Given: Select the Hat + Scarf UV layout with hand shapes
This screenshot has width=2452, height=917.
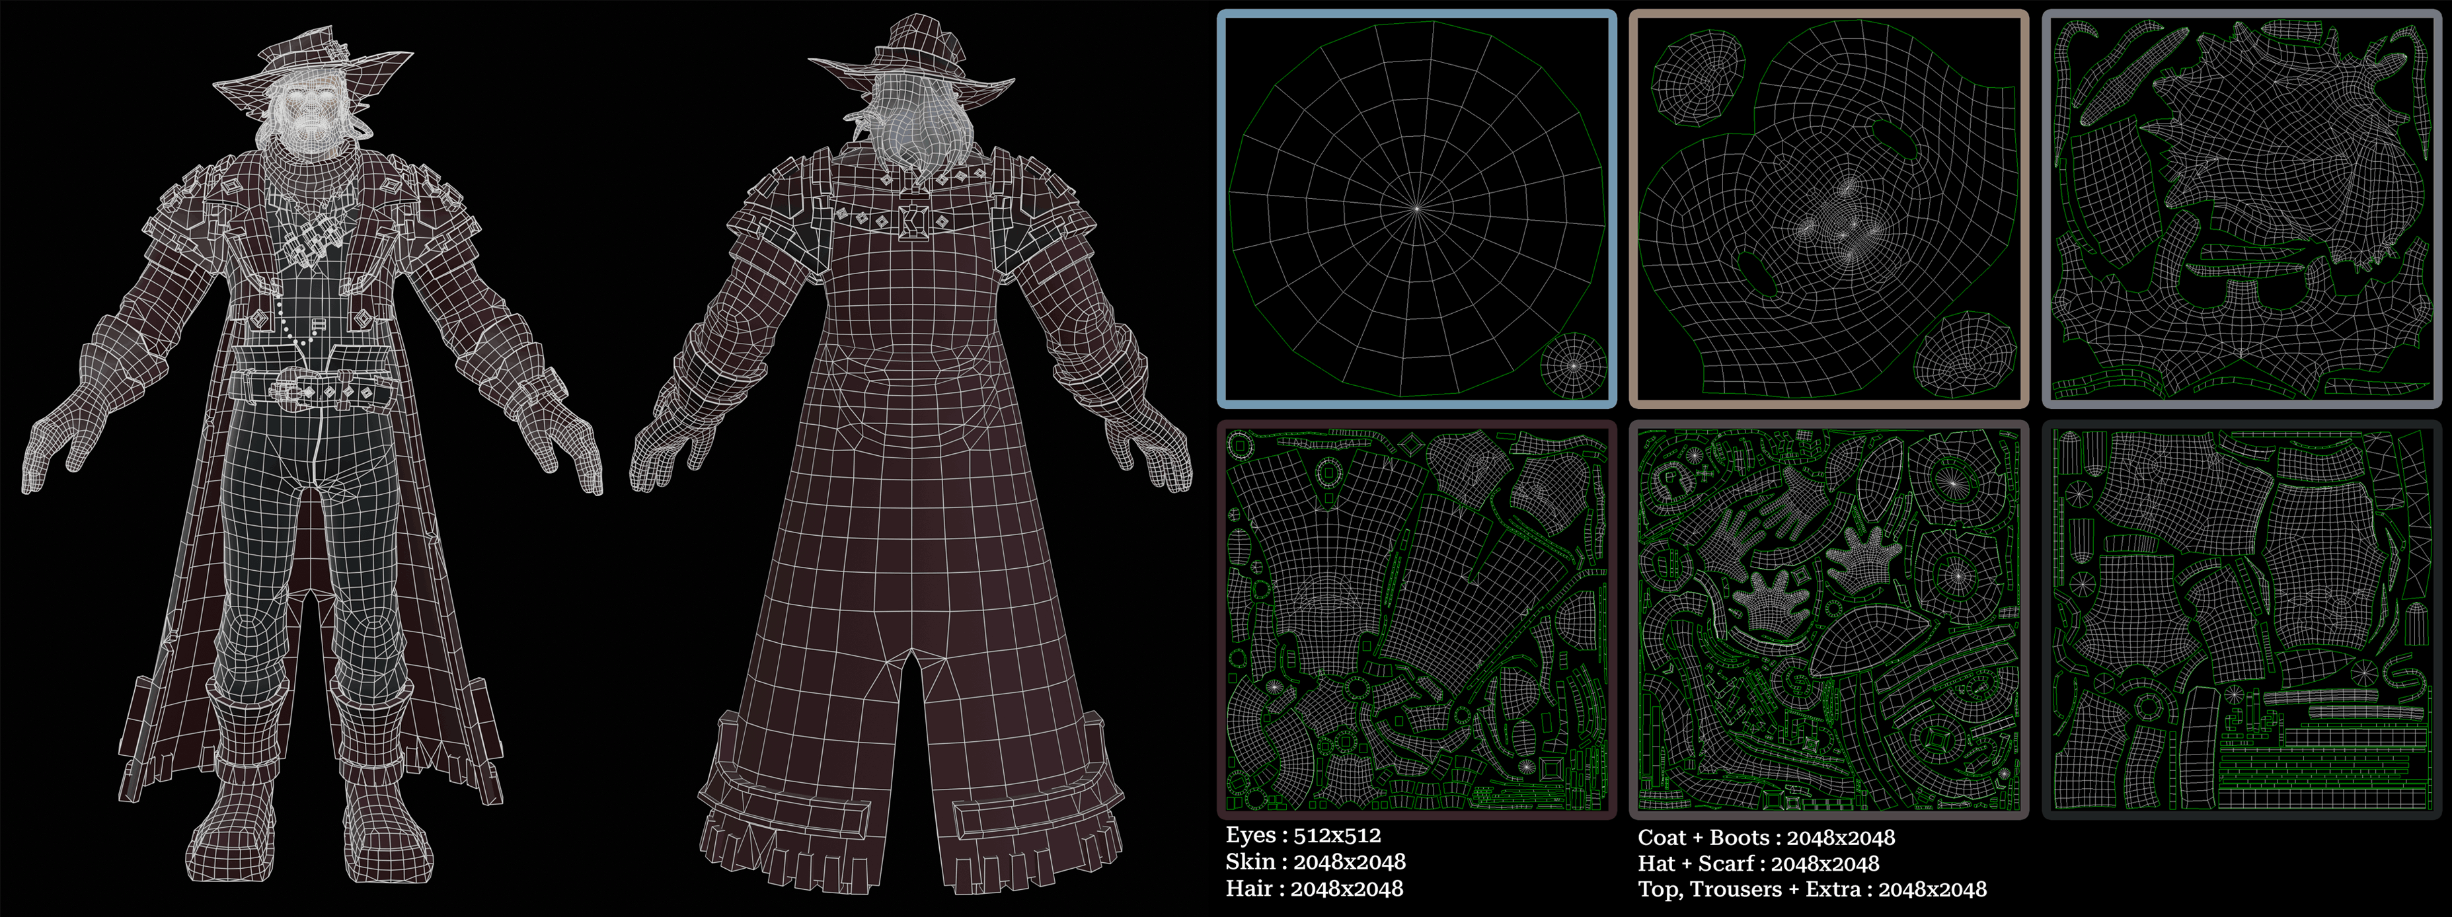Looking at the screenshot, I should pyautogui.click(x=1829, y=620).
